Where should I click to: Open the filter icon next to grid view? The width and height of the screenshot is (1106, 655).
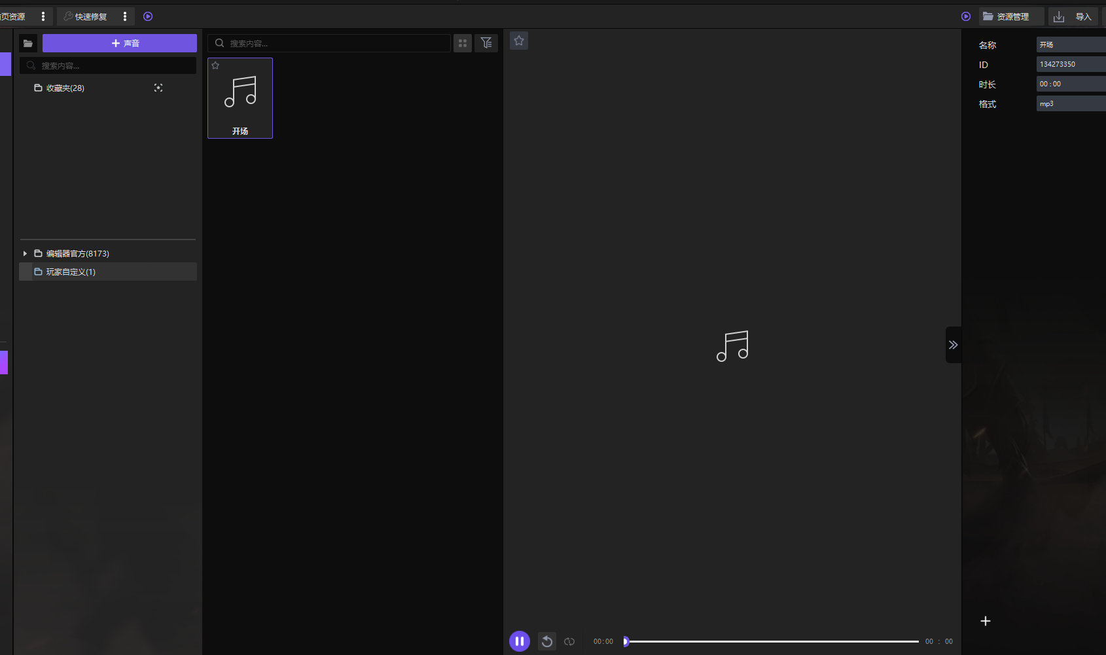point(486,43)
